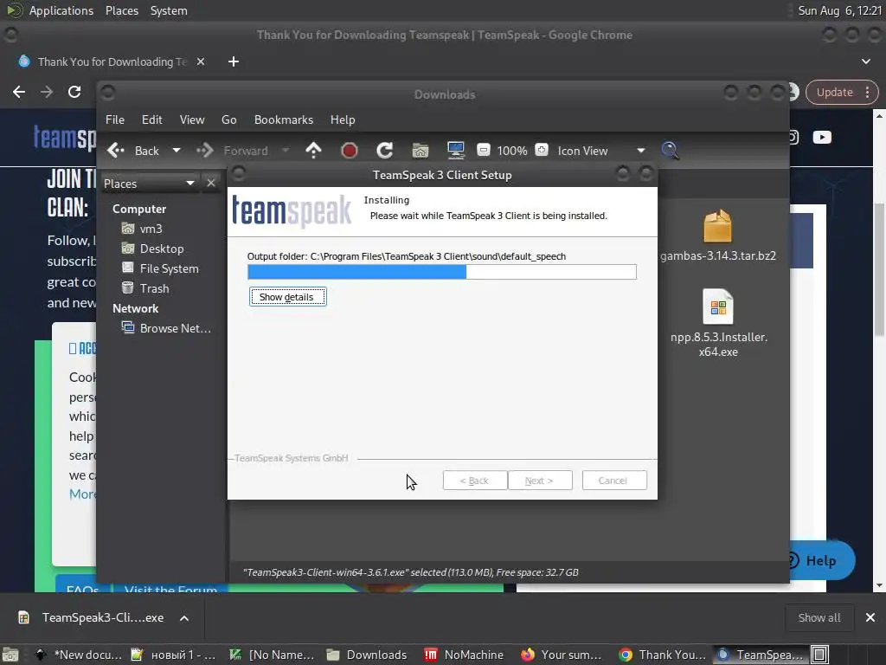
Task: Close the Thank You for Downloading tab
Action: 201,61
